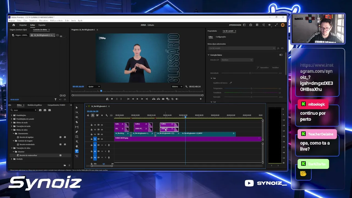Select the Slip tool
Viewport: 352px width, 198px height.
pyautogui.click(x=77, y=127)
